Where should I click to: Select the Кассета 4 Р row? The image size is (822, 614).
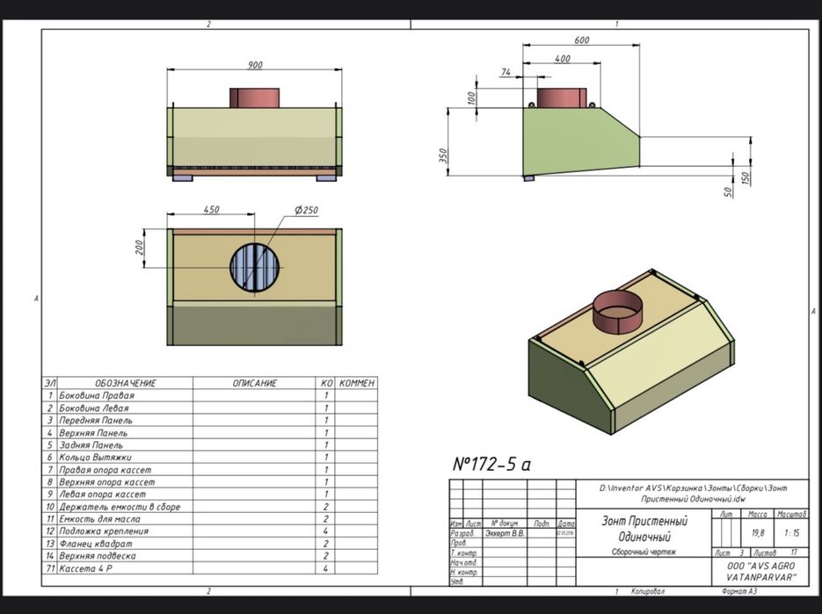click(x=210, y=568)
